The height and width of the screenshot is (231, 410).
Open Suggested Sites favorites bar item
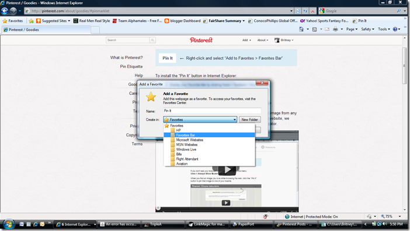coord(53,21)
